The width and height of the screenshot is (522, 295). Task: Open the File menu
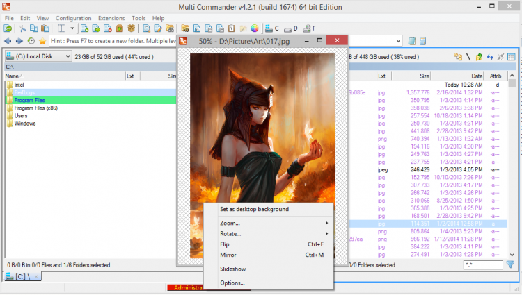pos(9,18)
